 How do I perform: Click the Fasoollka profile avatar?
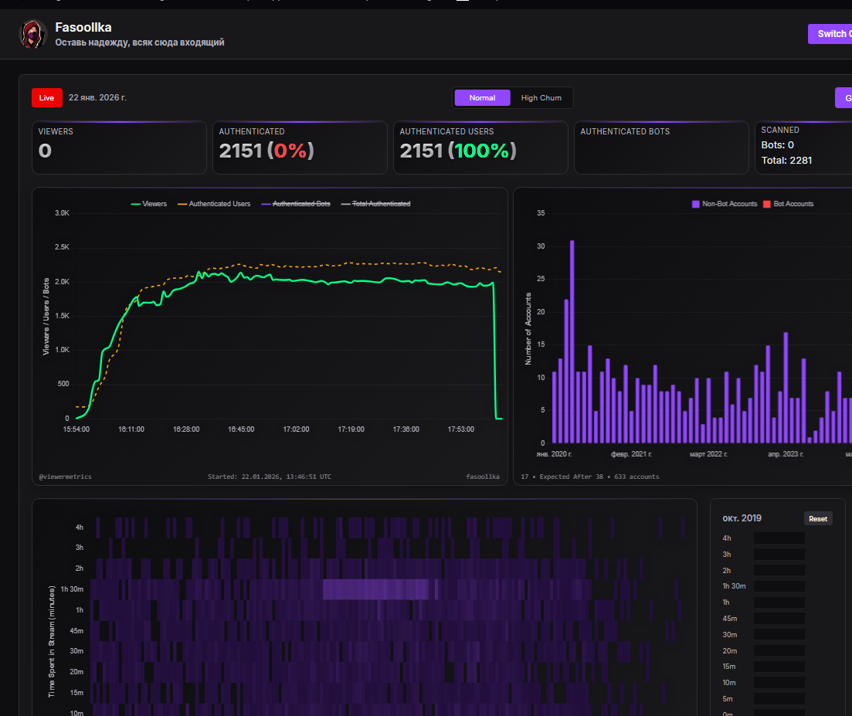pos(33,35)
